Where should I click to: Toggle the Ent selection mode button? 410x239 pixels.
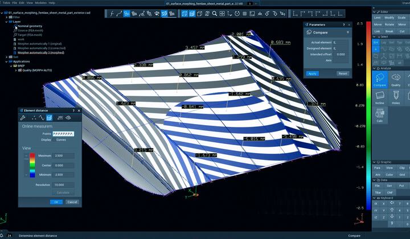tap(376, 42)
